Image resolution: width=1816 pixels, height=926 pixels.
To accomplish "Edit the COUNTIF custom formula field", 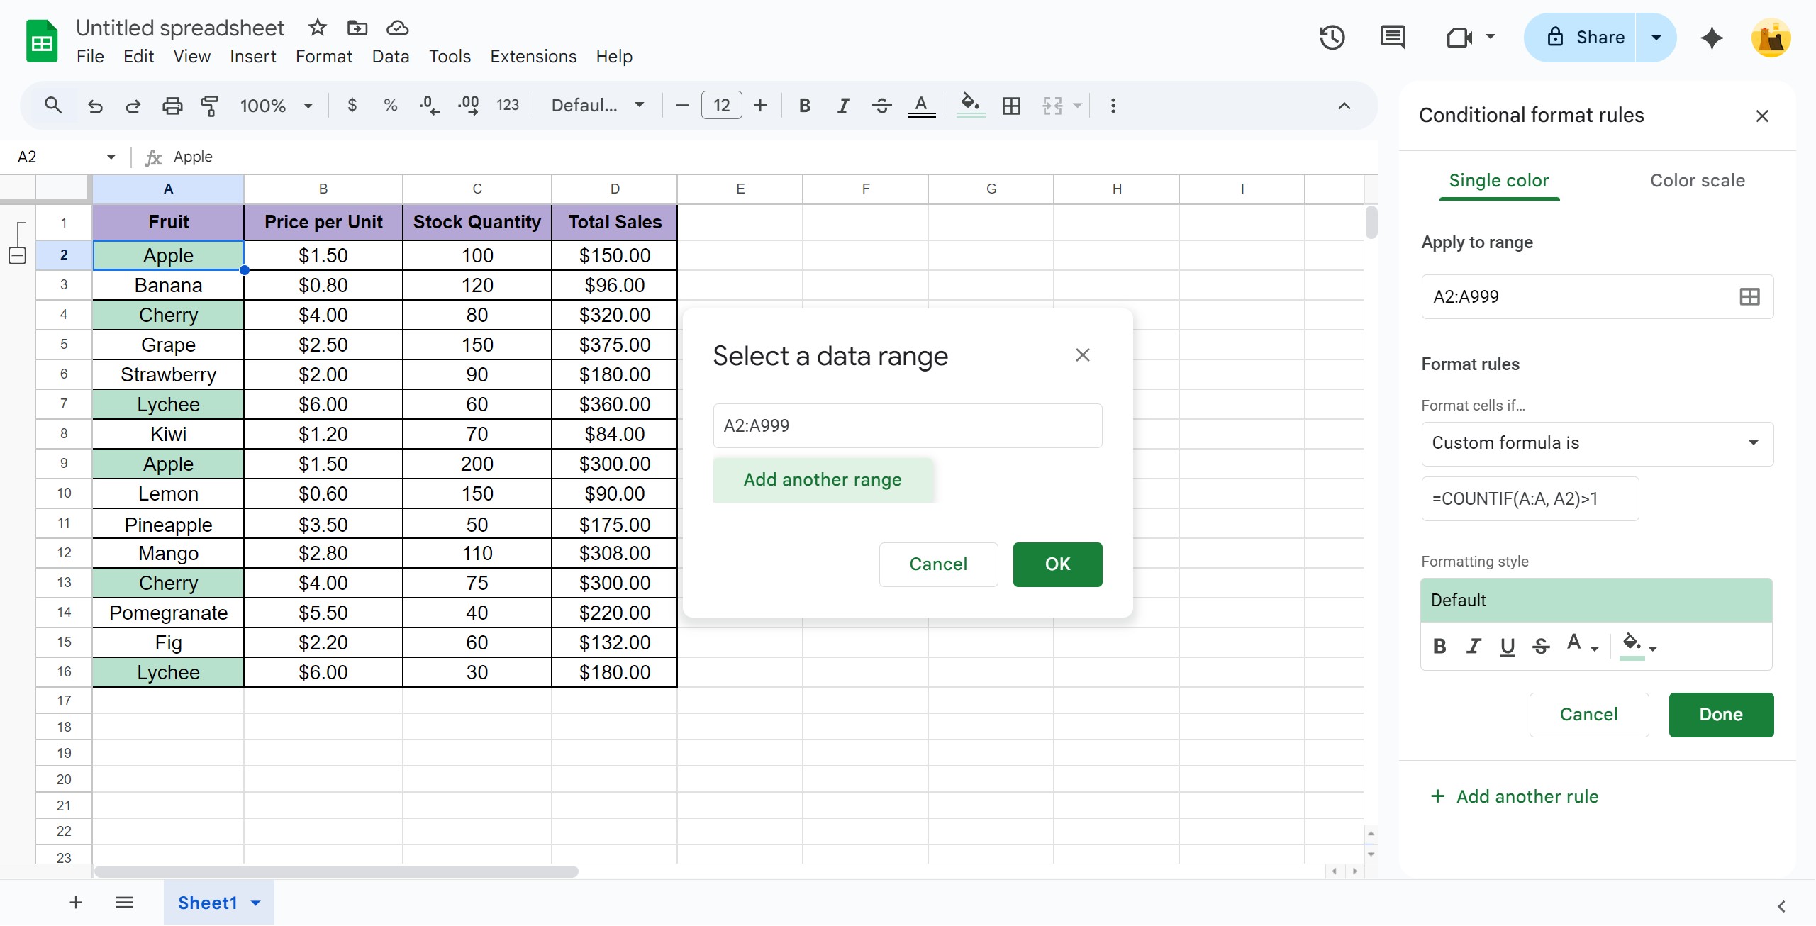I will pyautogui.click(x=1530, y=499).
